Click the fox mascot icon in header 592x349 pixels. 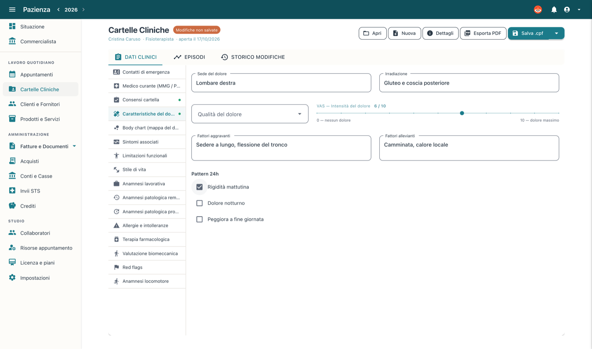click(x=538, y=10)
